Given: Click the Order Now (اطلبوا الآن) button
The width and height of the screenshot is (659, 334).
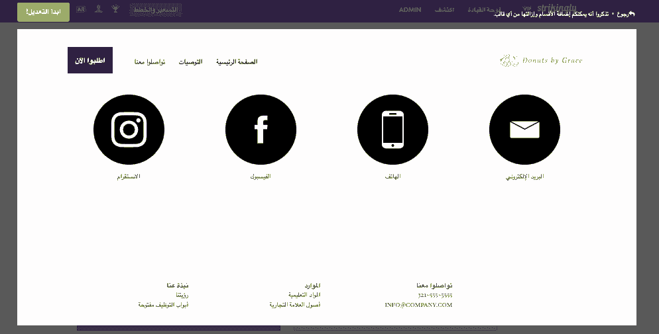Looking at the screenshot, I should pyautogui.click(x=90, y=60).
